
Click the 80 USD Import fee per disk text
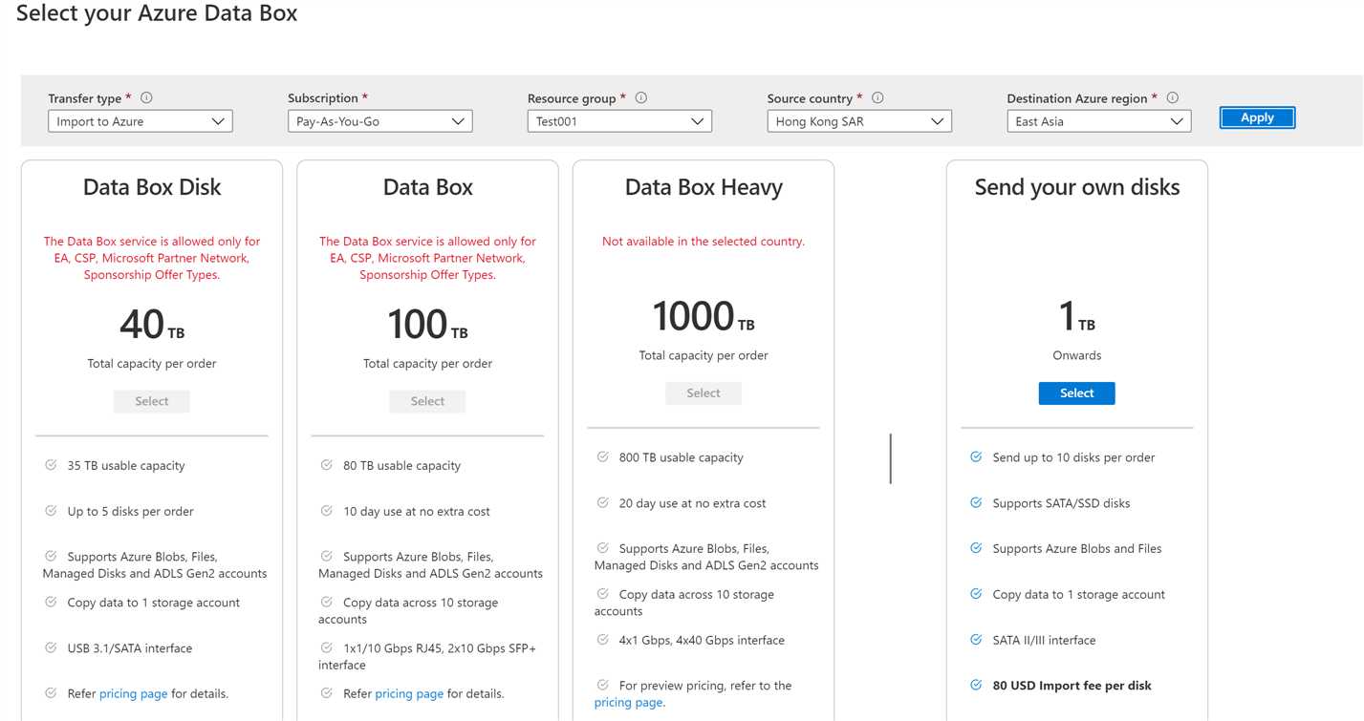coord(1072,686)
